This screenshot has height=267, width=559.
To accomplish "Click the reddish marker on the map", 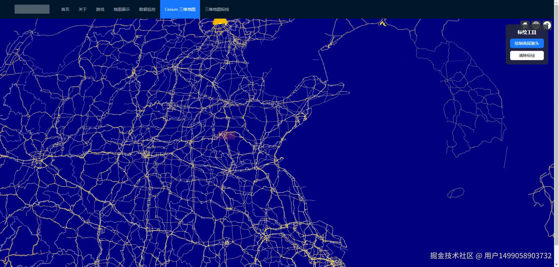I will [227, 135].
